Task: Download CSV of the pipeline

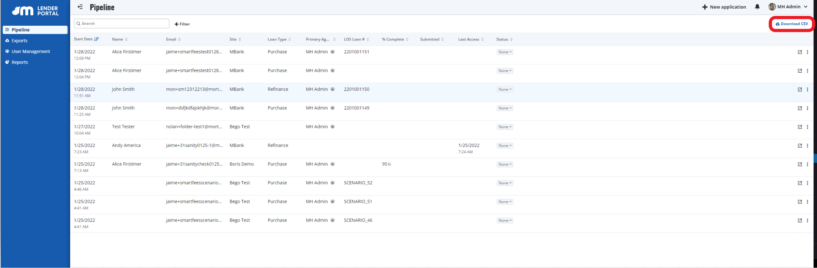Action: tap(792, 24)
